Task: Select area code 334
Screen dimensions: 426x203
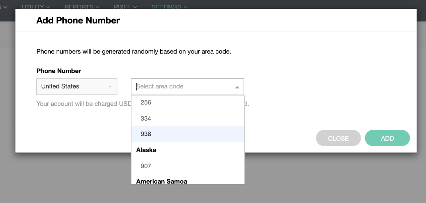Action: [x=146, y=119]
